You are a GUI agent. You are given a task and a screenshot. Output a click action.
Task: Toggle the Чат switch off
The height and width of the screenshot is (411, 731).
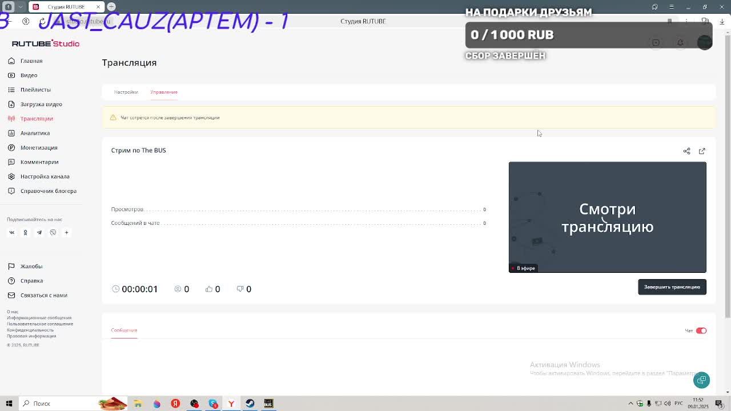[701, 331]
